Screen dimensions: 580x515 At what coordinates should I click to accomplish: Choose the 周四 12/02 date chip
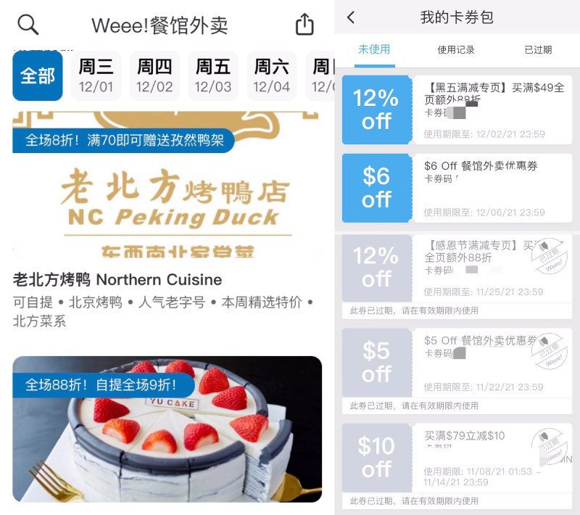click(x=154, y=76)
